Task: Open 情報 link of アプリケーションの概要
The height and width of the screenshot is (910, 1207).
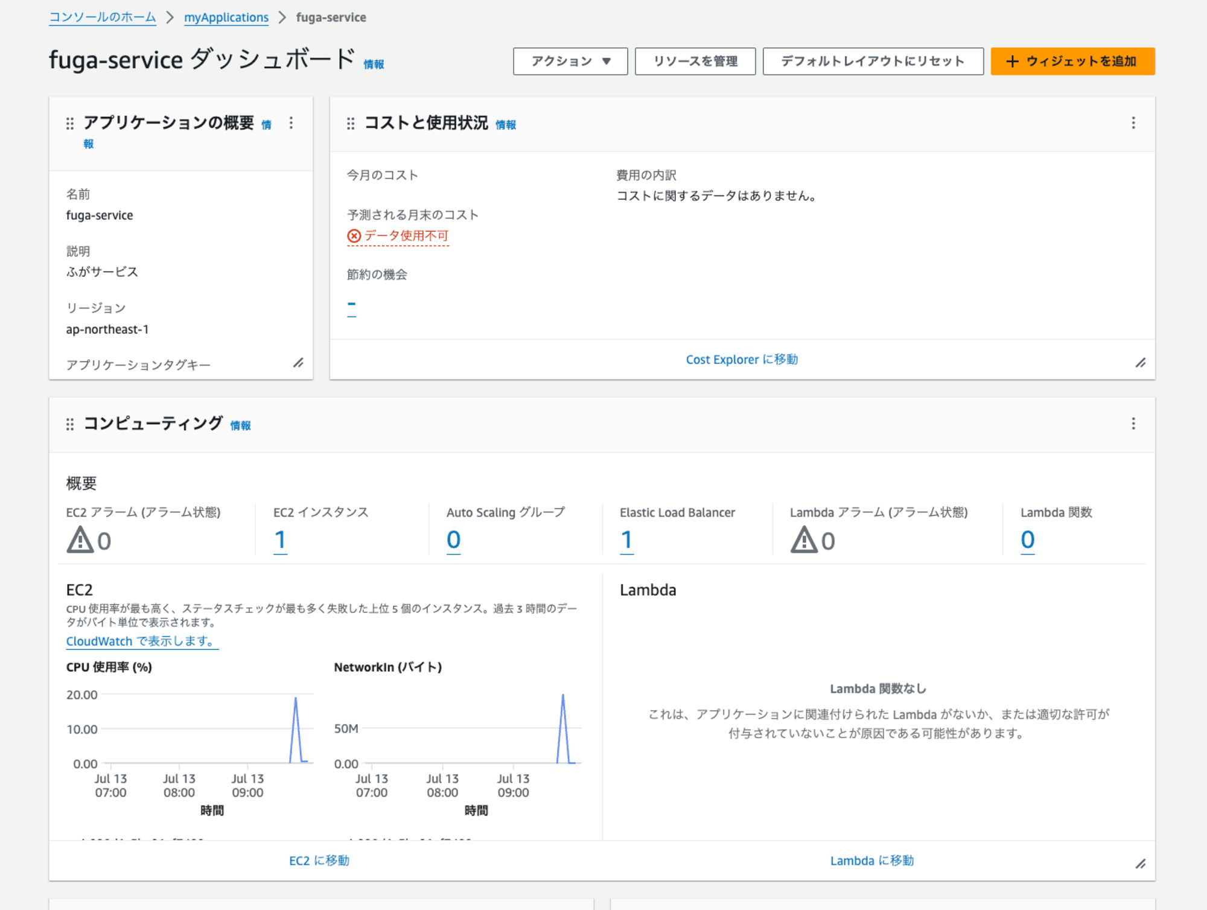Action: 266,125
